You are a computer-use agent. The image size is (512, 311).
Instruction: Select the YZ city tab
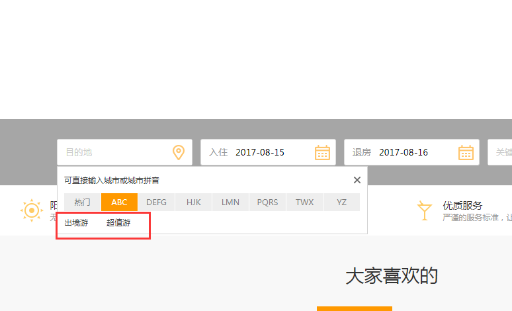pos(341,202)
